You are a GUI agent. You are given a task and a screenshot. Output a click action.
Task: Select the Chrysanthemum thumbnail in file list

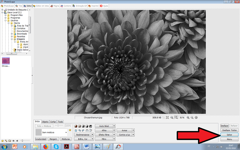pyautogui.click(x=6, y=61)
